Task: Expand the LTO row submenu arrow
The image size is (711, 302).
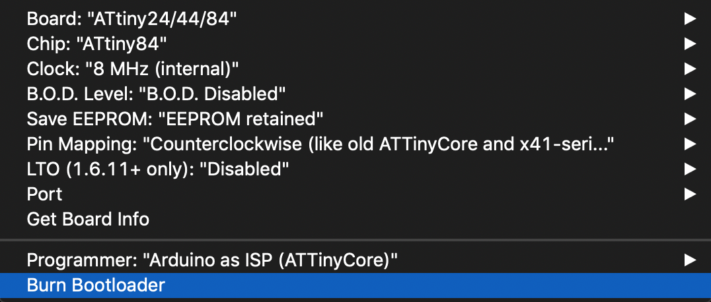Action: [690, 169]
